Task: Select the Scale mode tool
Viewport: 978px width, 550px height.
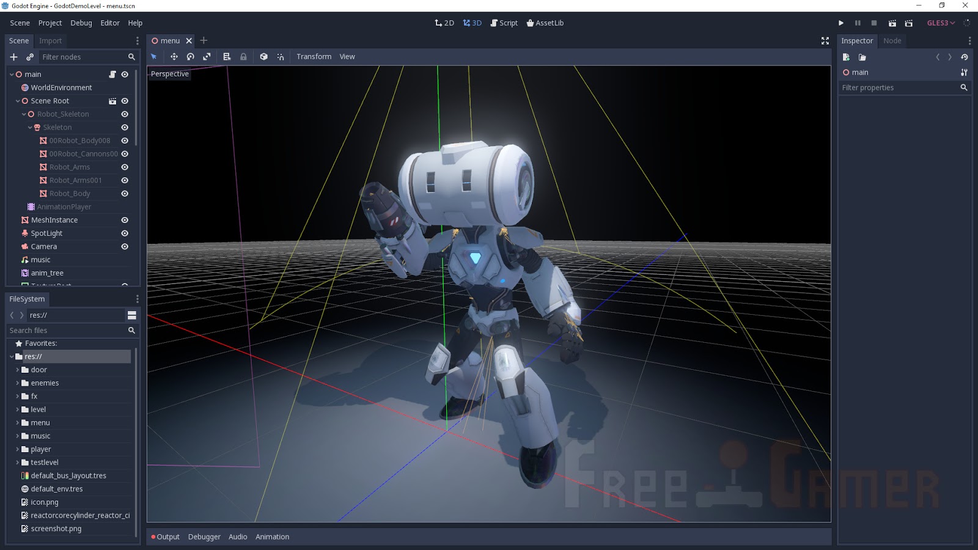Action: point(207,57)
